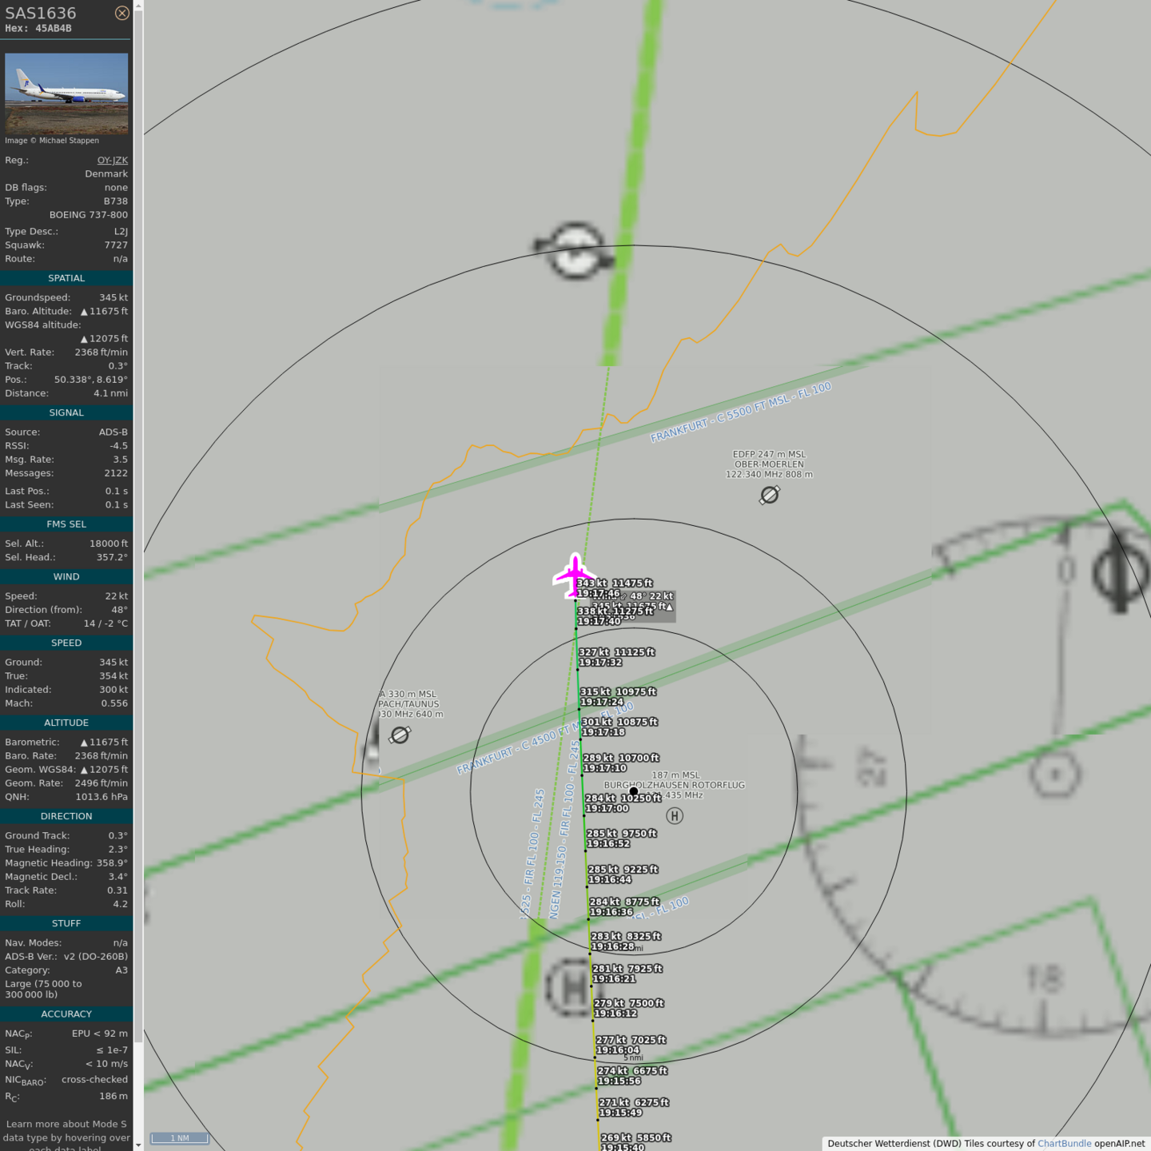Click the large blurred heliport H symbol
The image size is (1151, 1151).
coord(572,988)
